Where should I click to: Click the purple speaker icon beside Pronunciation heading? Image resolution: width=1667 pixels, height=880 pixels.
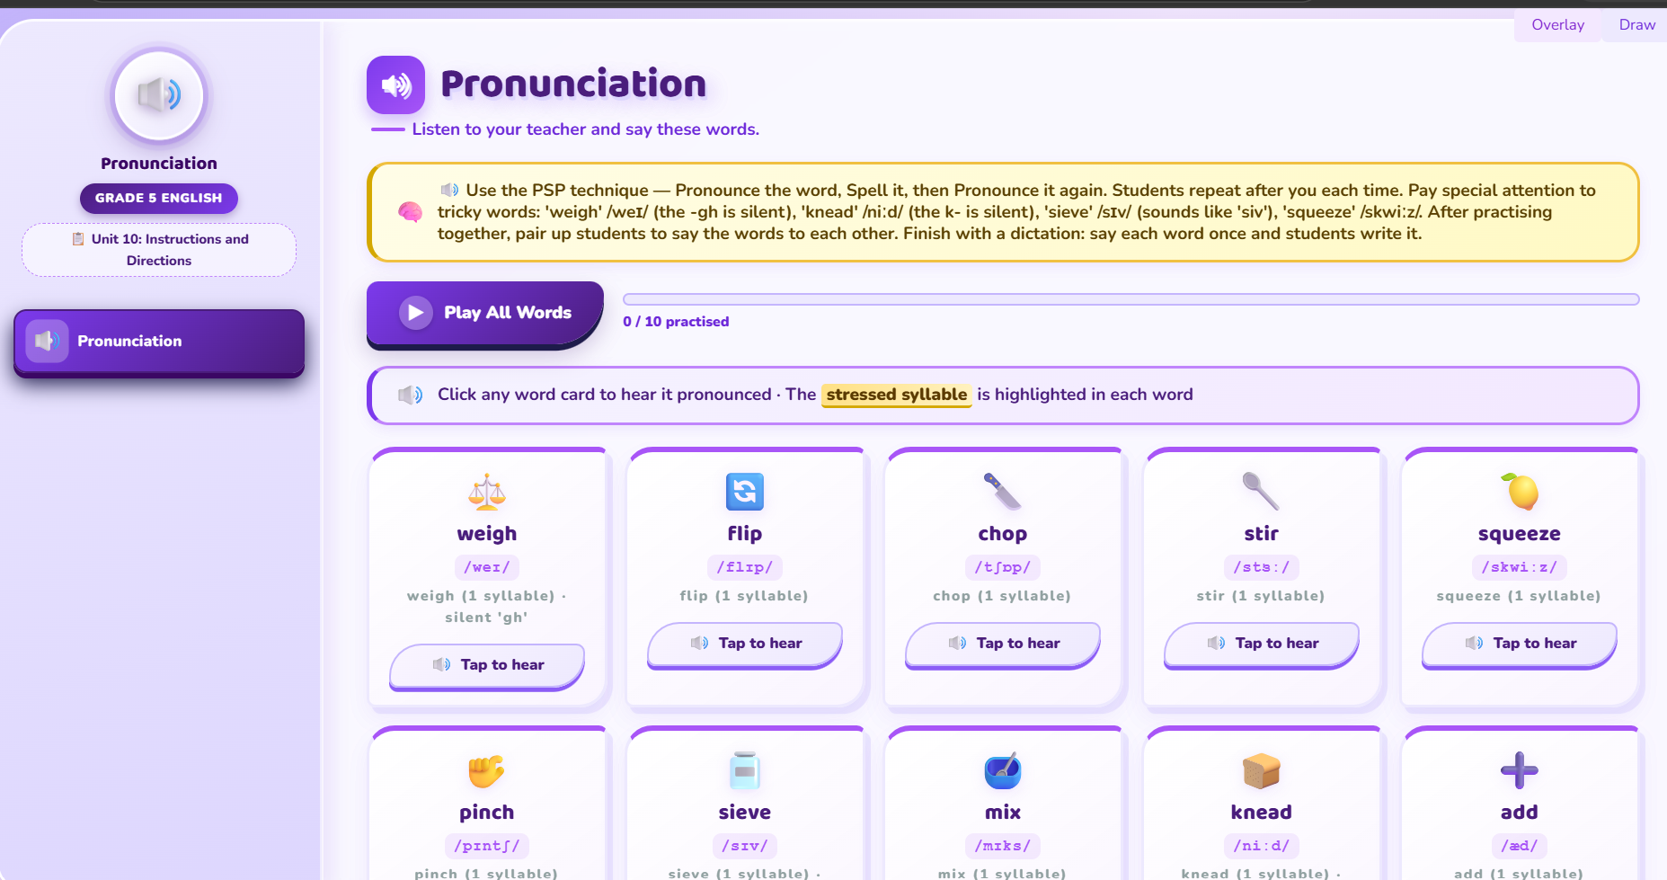click(395, 85)
